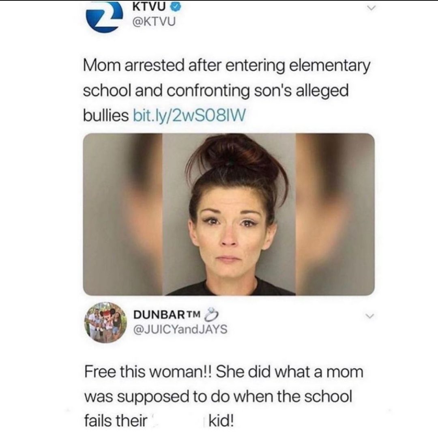Visit the @JUICYandJAYS handle
Screen dimensions: 438x438
click(180, 329)
